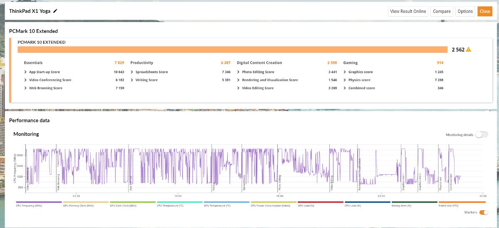Screen dimensions: 499x228
Task: Click the Web Browsing marker in the chart
Action: [58, 181]
